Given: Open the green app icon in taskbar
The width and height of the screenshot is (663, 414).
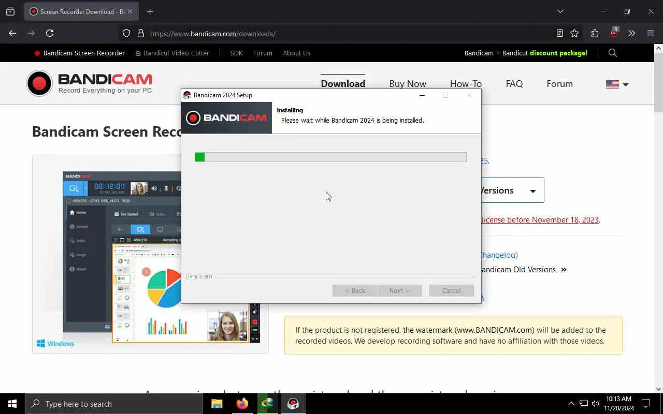Looking at the screenshot, I should tap(268, 404).
